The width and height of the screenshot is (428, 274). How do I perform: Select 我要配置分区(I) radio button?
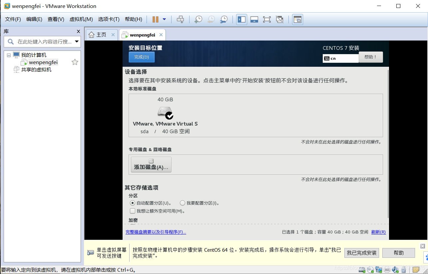(183, 203)
